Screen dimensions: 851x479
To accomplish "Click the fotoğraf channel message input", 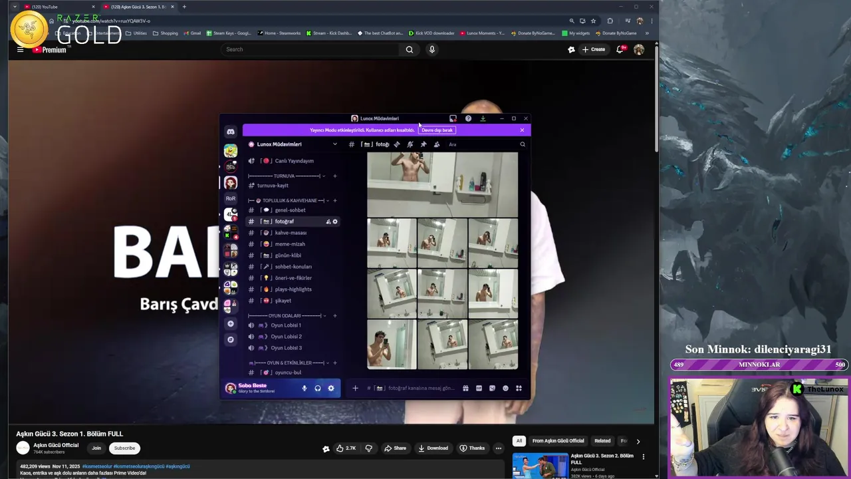I will [x=412, y=388].
